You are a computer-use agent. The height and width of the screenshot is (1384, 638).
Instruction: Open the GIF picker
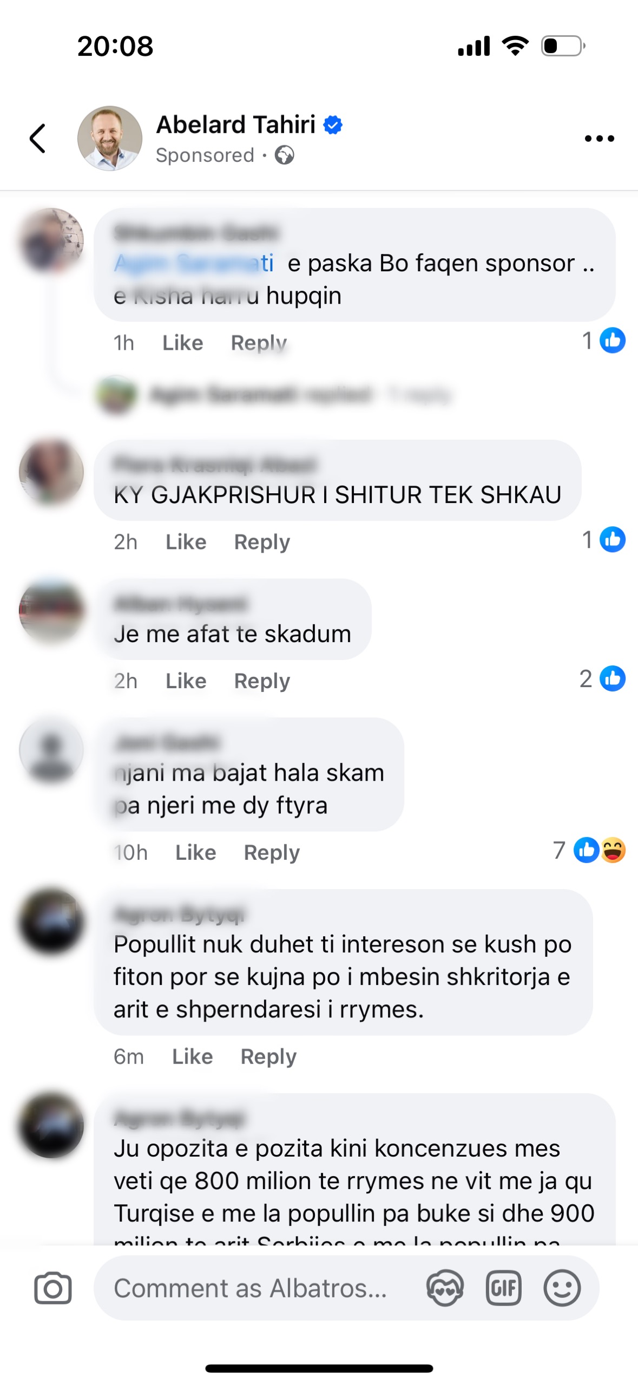tap(503, 1288)
